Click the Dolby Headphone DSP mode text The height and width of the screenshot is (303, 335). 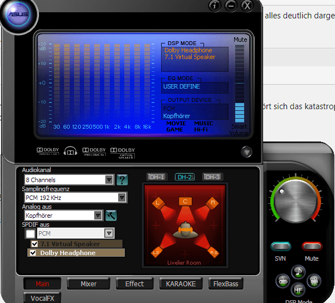188,50
